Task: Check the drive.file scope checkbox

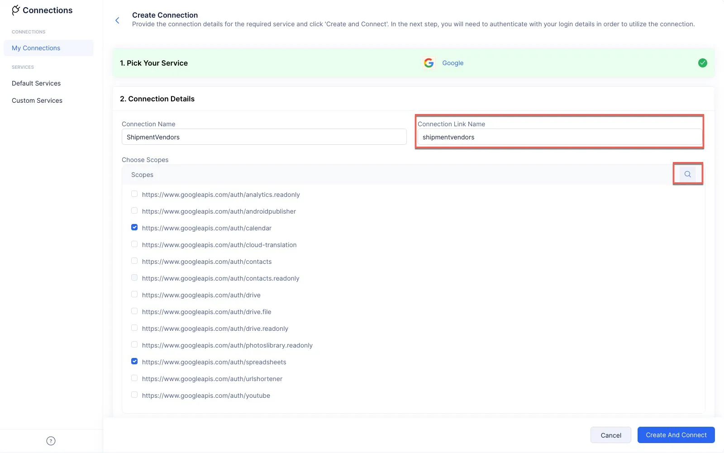Action: (x=134, y=311)
